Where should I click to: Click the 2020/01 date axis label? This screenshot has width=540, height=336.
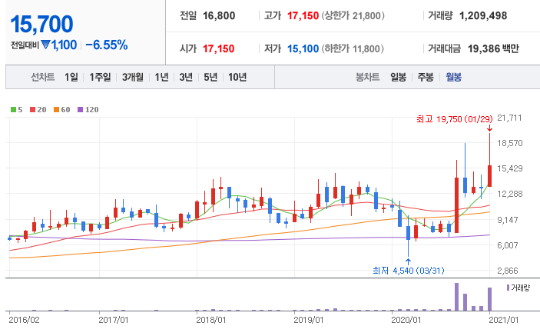point(406,320)
